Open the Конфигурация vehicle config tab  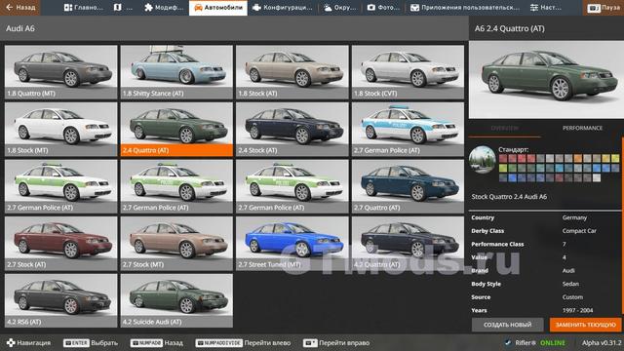[283, 8]
